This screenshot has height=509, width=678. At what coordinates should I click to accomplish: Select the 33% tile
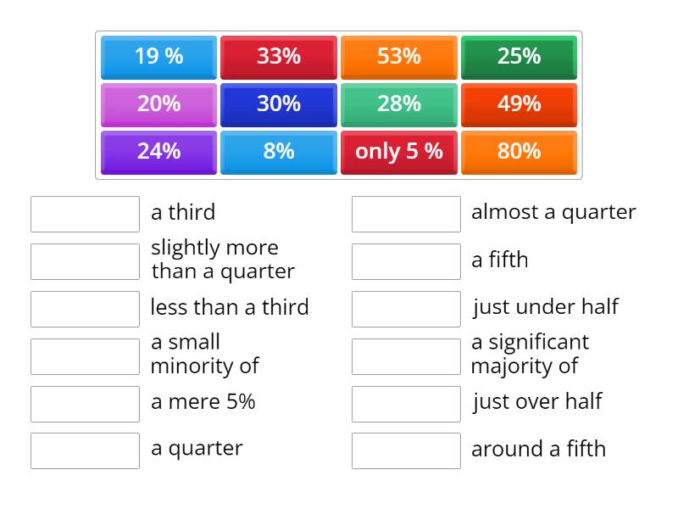tap(278, 57)
